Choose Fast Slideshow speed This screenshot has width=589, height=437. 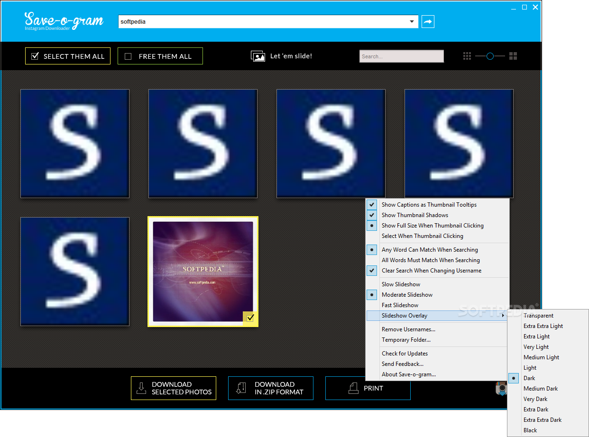pyautogui.click(x=437, y=305)
